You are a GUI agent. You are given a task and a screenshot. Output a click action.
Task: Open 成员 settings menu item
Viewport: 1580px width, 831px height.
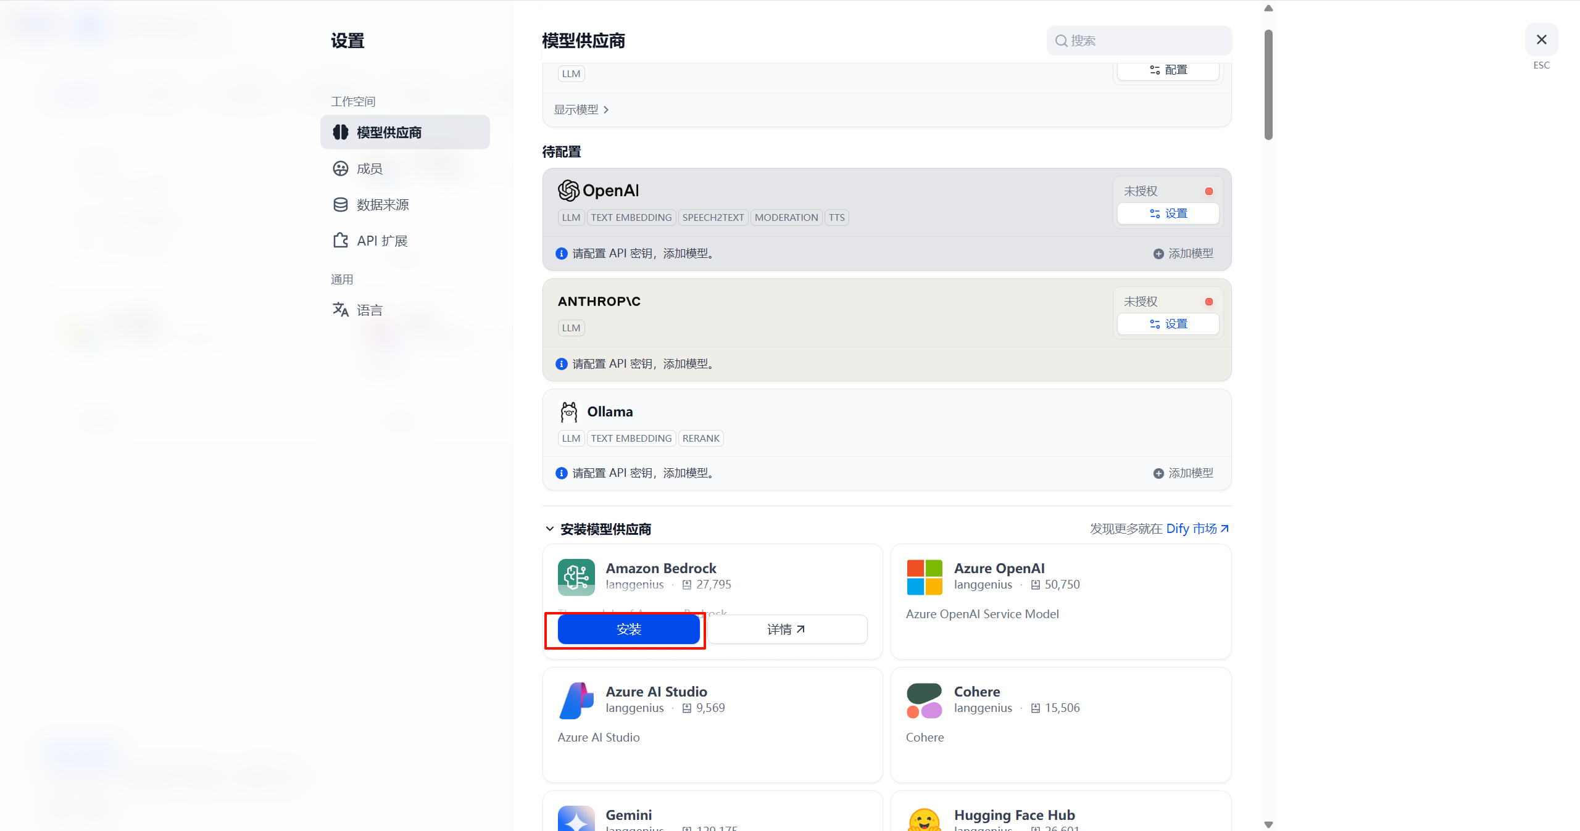click(x=369, y=168)
